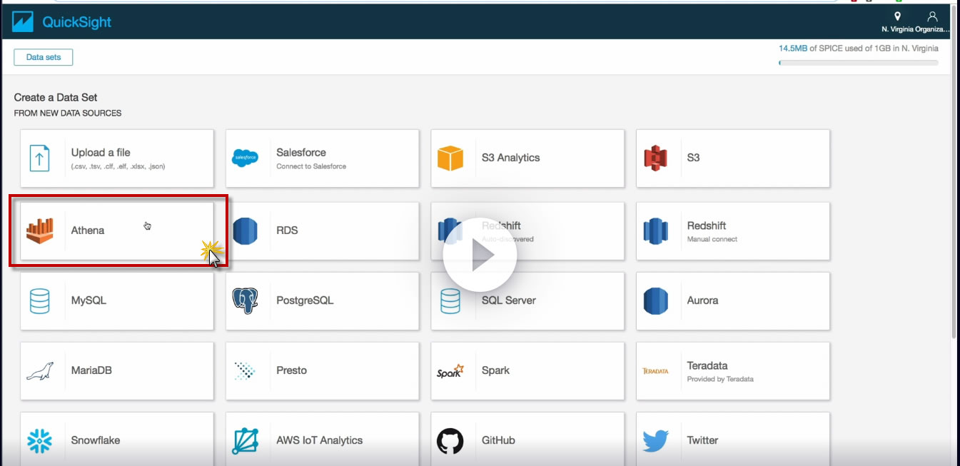Click the MariaDB seal icon
Viewport: 960px width, 466px height.
40,370
